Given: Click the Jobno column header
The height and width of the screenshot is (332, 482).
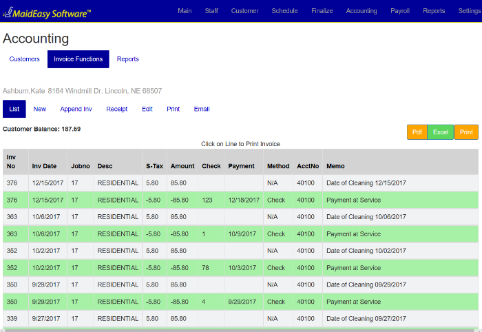Looking at the screenshot, I should click(81, 162).
